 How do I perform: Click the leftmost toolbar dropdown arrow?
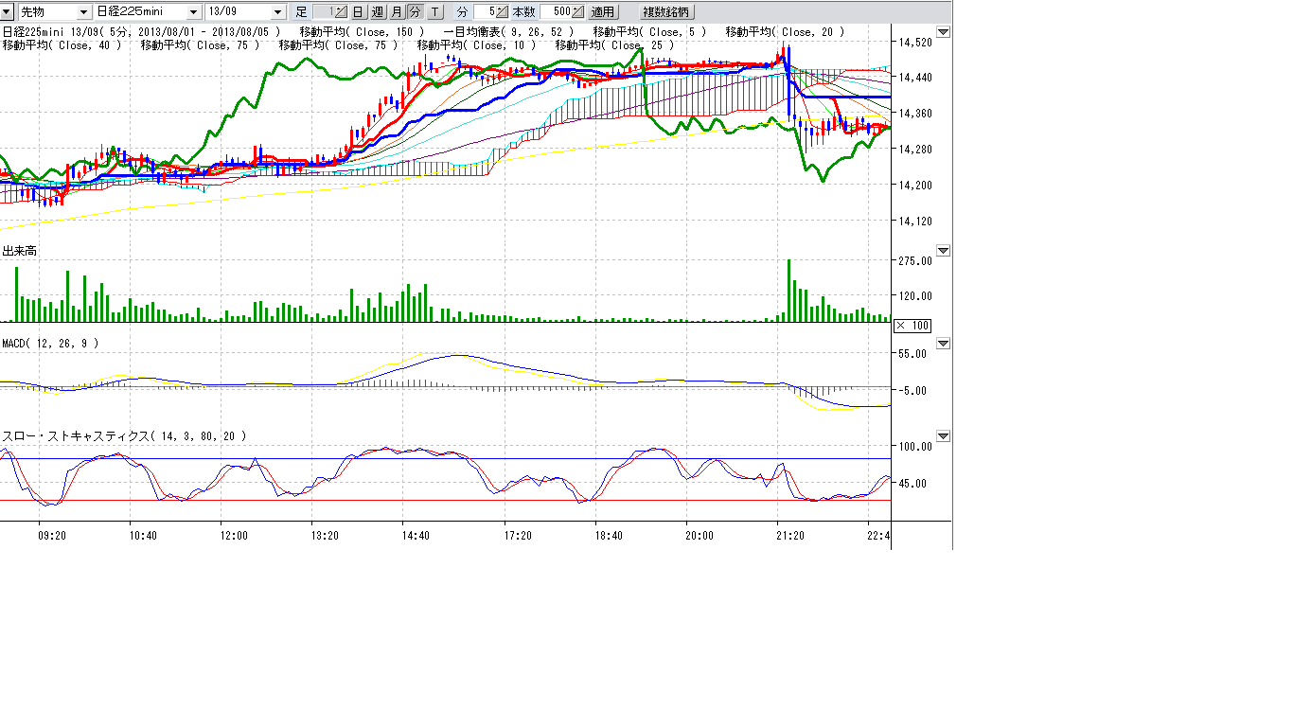click(8, 12)
